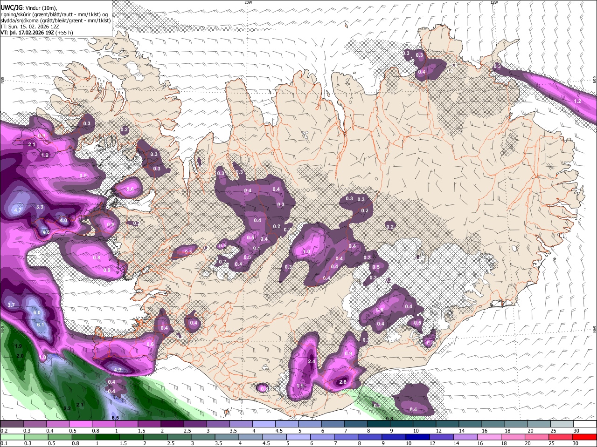Select the 'VT: þri. 17.02.2026 19Z' valid-time line
Viewport: 597px width, 447px height.
[x=28, y=33]
